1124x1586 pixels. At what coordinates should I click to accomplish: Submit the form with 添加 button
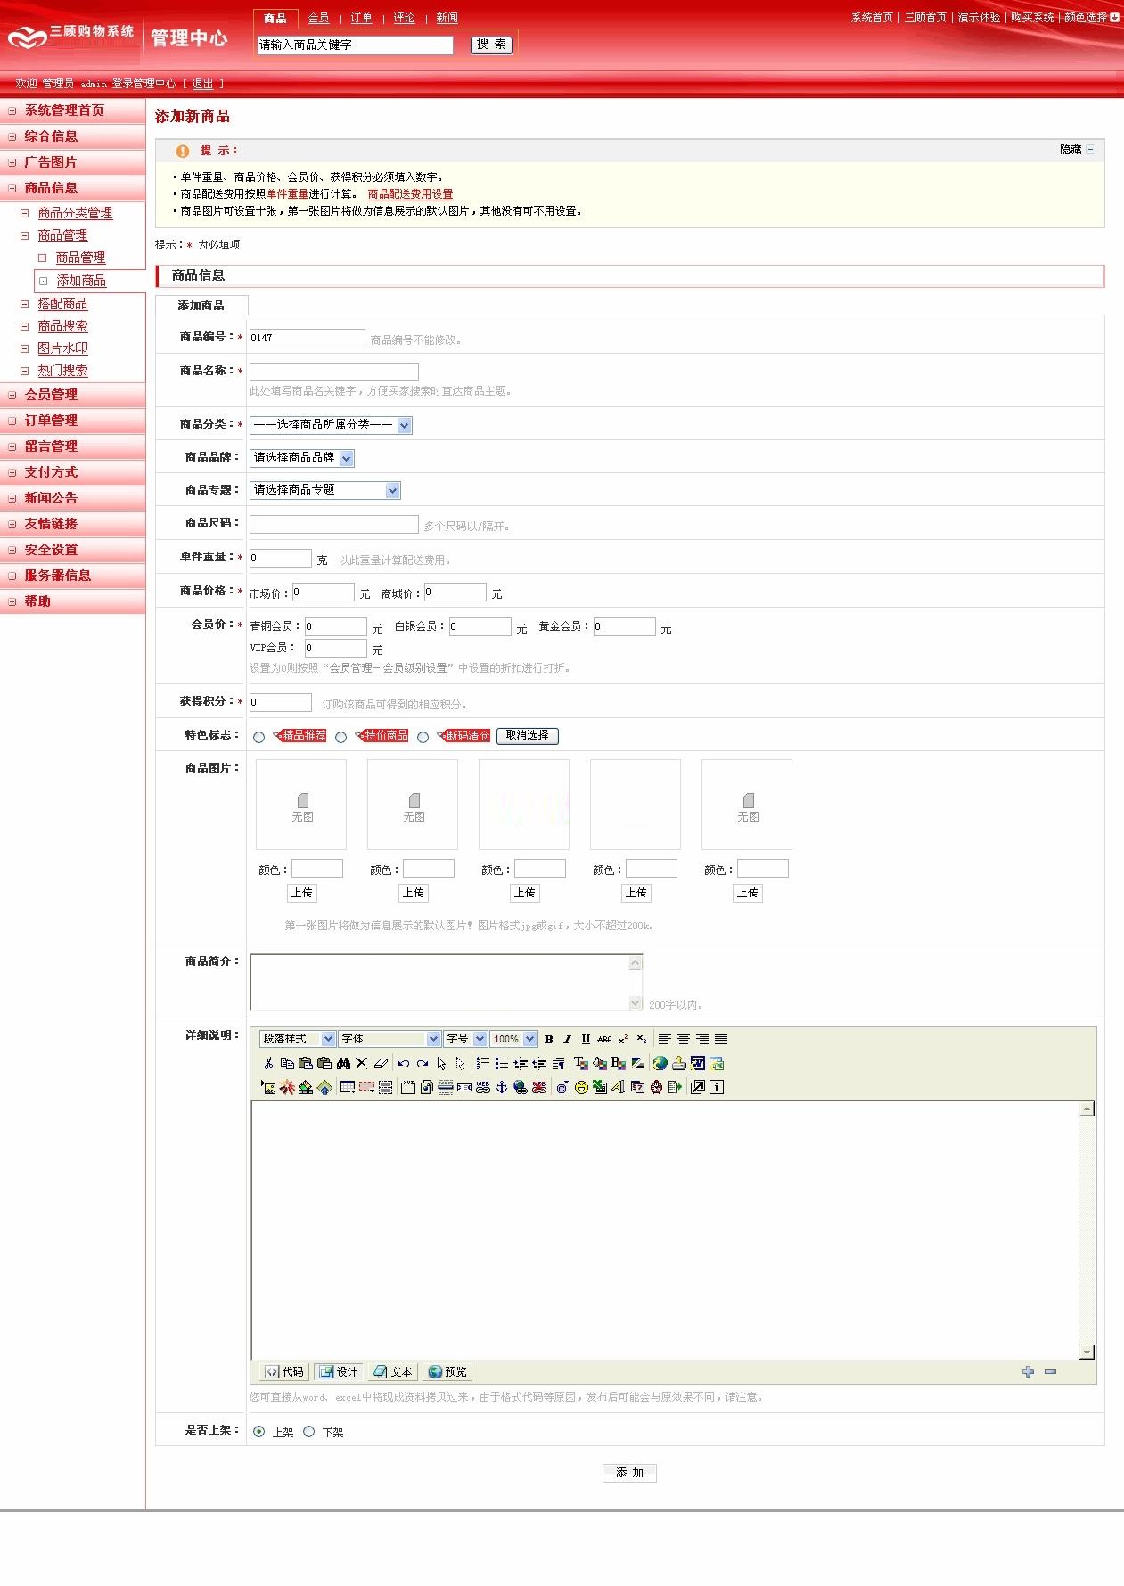pyautogui.click(x=629, y=1473)
